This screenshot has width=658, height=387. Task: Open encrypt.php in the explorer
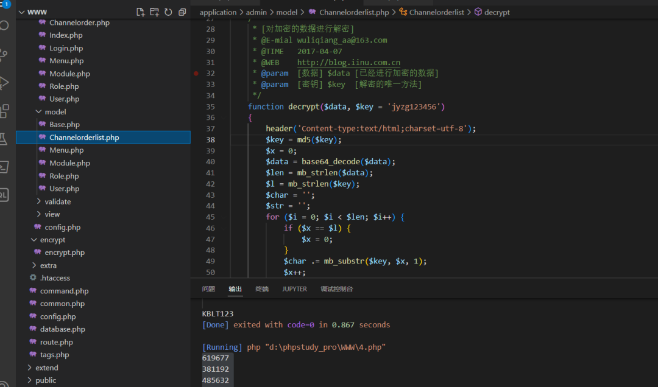(x=65, y=252)
